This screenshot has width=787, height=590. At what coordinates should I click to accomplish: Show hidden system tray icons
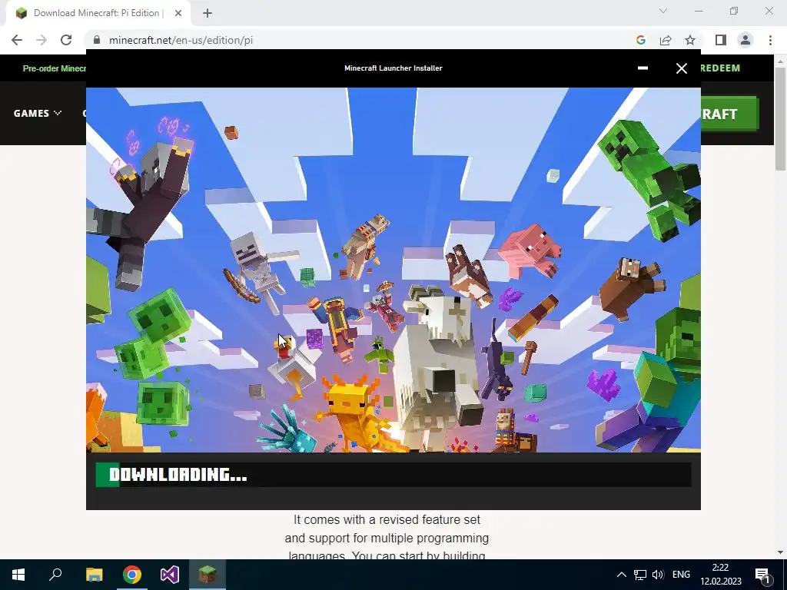(x=621, y=575)
